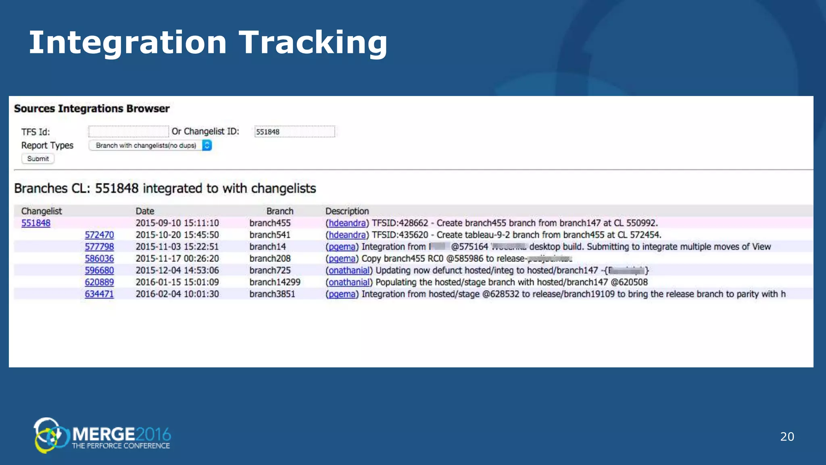Viewport: 826px width, 465px height.
Task: Click the Date column header
Action: click(x=145, y=211)
